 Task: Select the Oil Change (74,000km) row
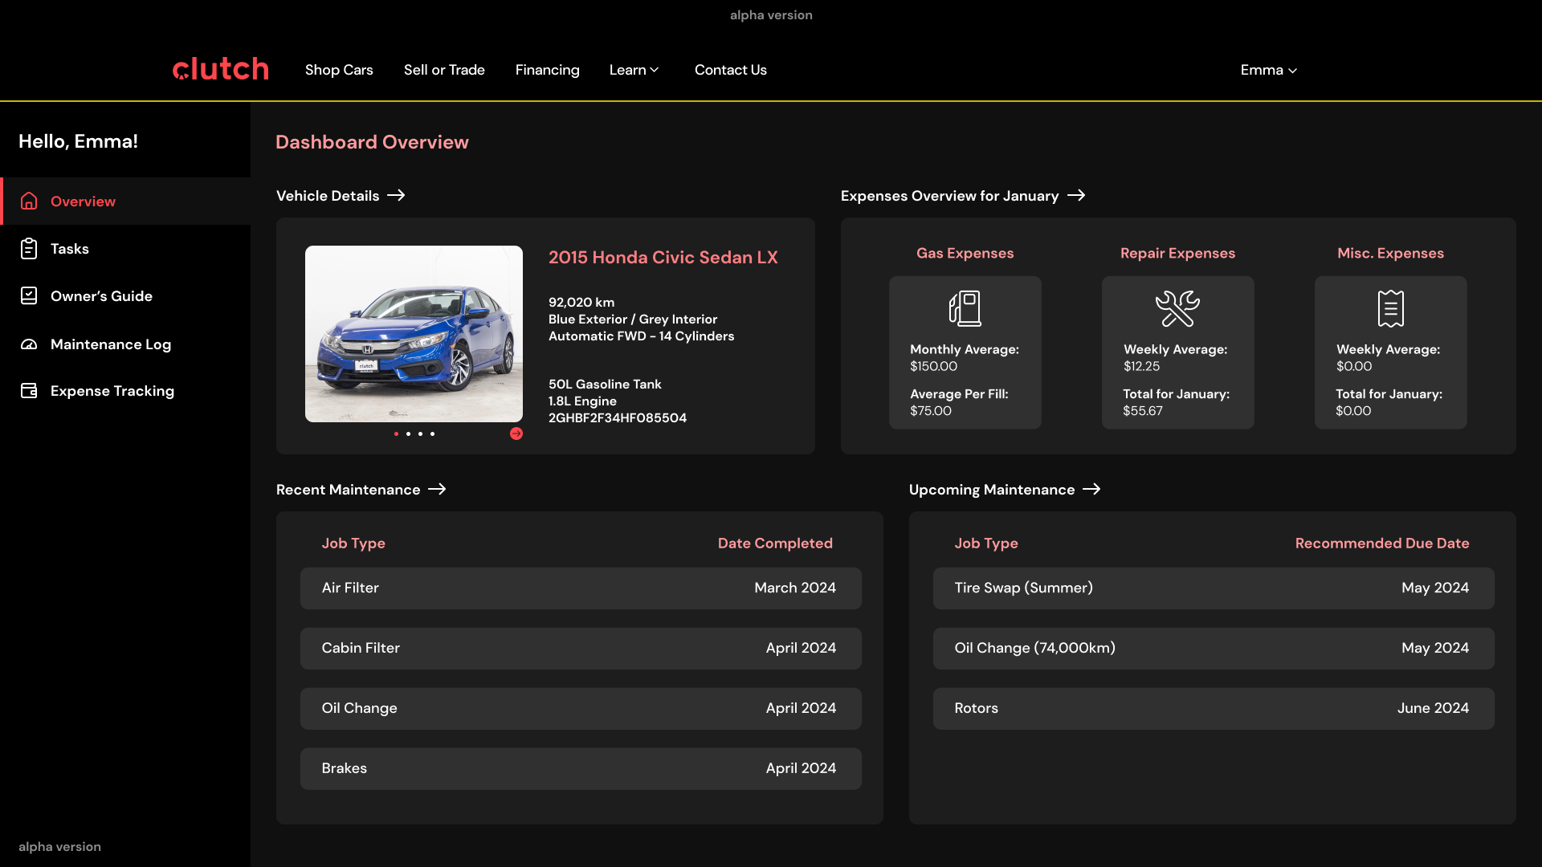click(1214, 649)
